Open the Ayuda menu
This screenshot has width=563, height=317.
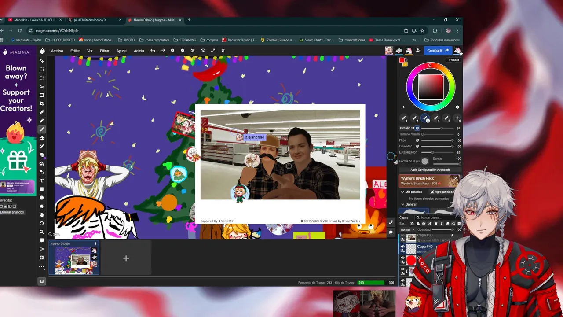(x=121, y=51)
